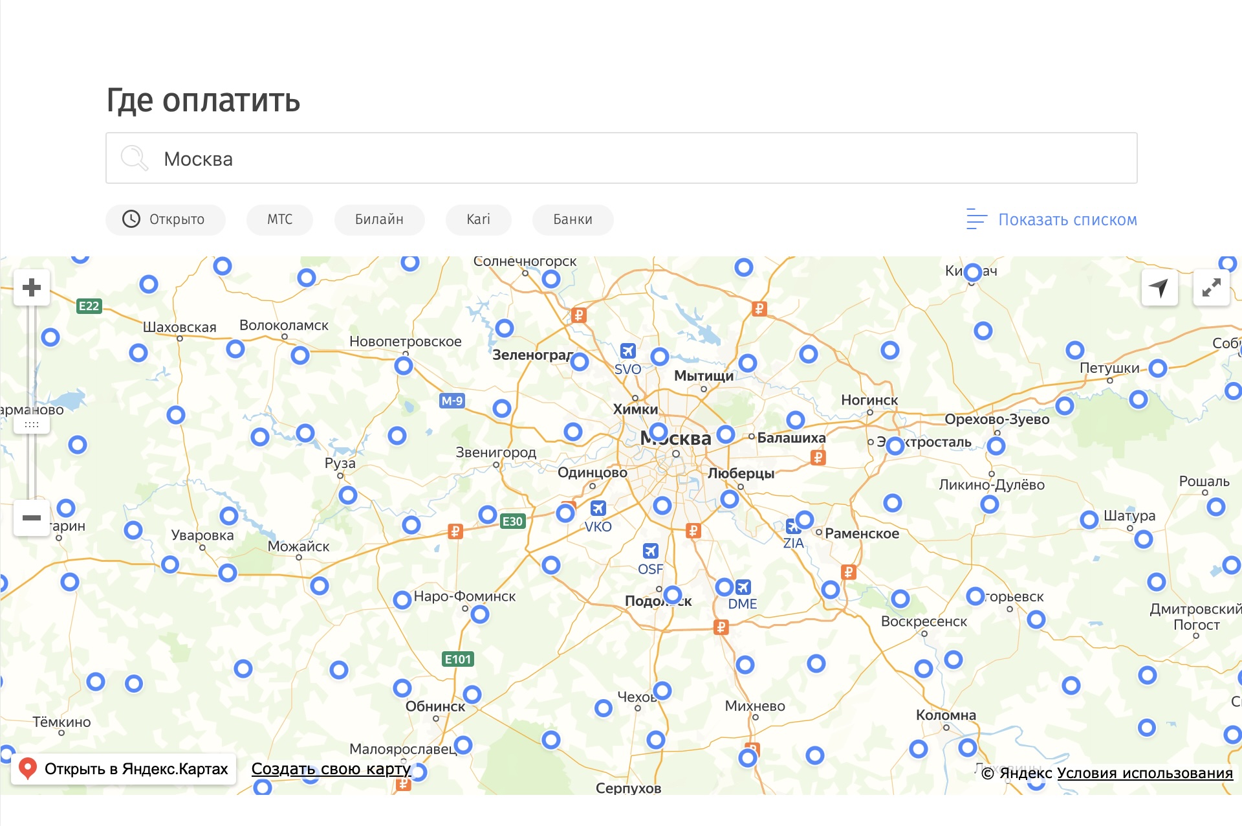Click the Ликино-Дулёво town label
The width and height of the screenshot is (1242, 826).
click(x=992, y=485)
